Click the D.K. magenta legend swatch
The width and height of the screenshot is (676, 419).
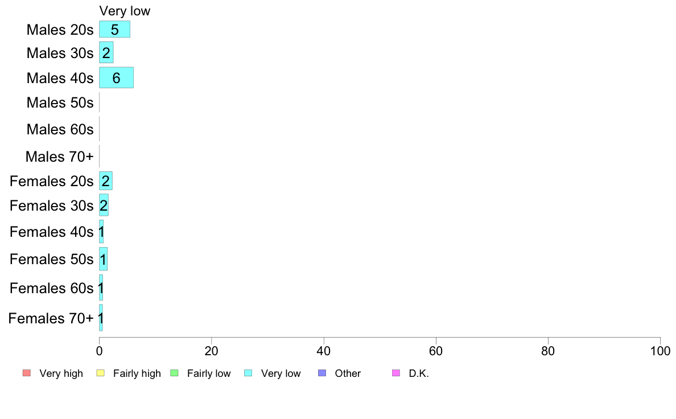[396, 373]
